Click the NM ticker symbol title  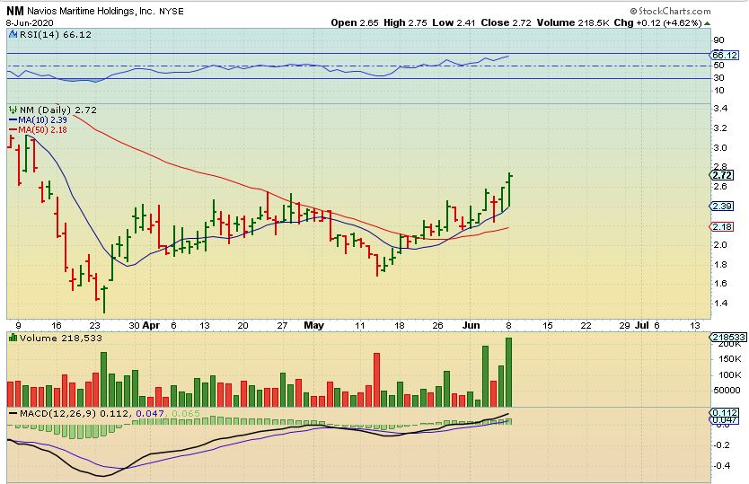point(14,11)
